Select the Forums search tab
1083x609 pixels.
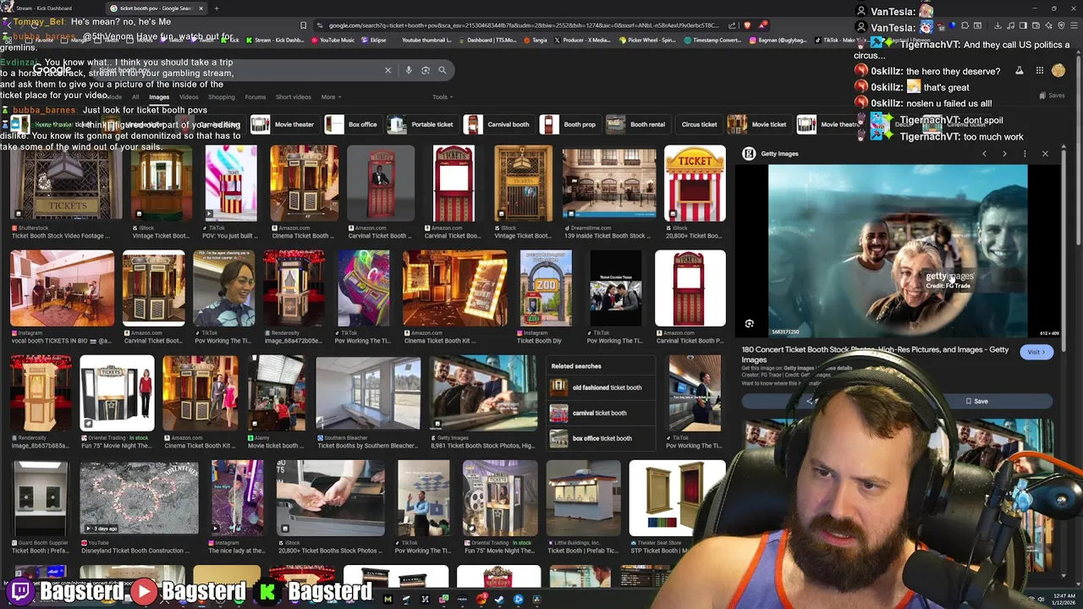(x=255, y=97)
